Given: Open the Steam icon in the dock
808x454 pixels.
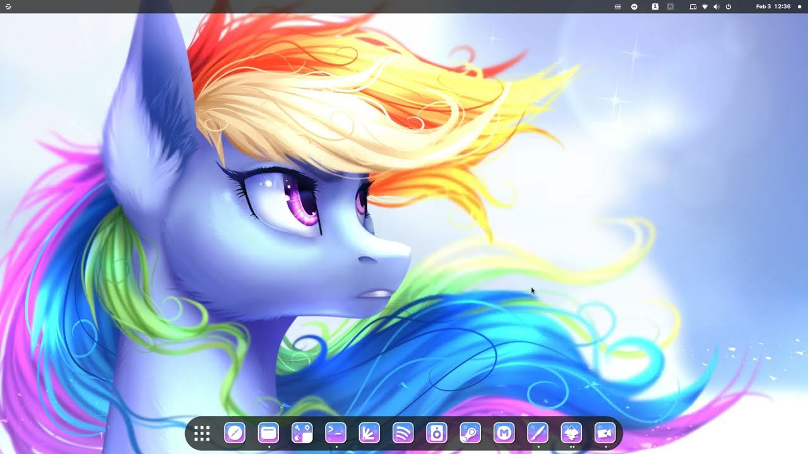Looking at the screenshot, I should point(470,433).
